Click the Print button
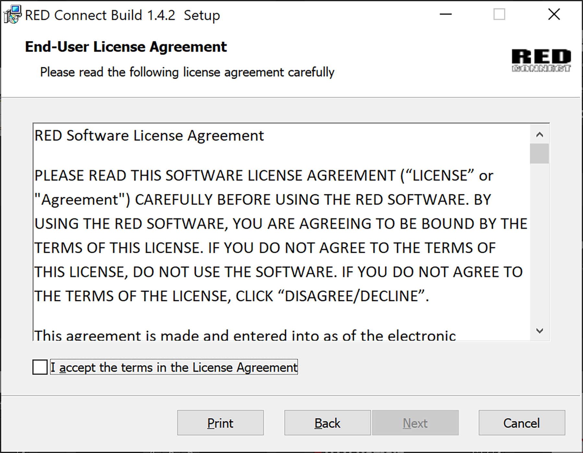Viewport: 583px width, 453px height. 220,423
